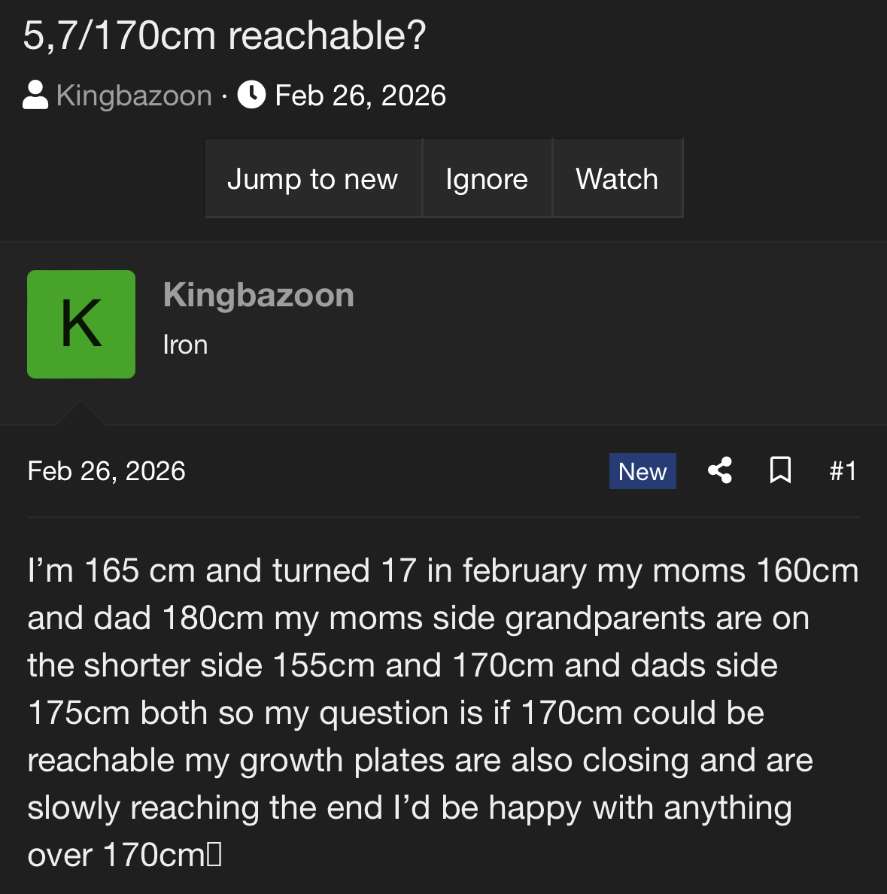Click the thread start date beside the clock

coord(360,96)
